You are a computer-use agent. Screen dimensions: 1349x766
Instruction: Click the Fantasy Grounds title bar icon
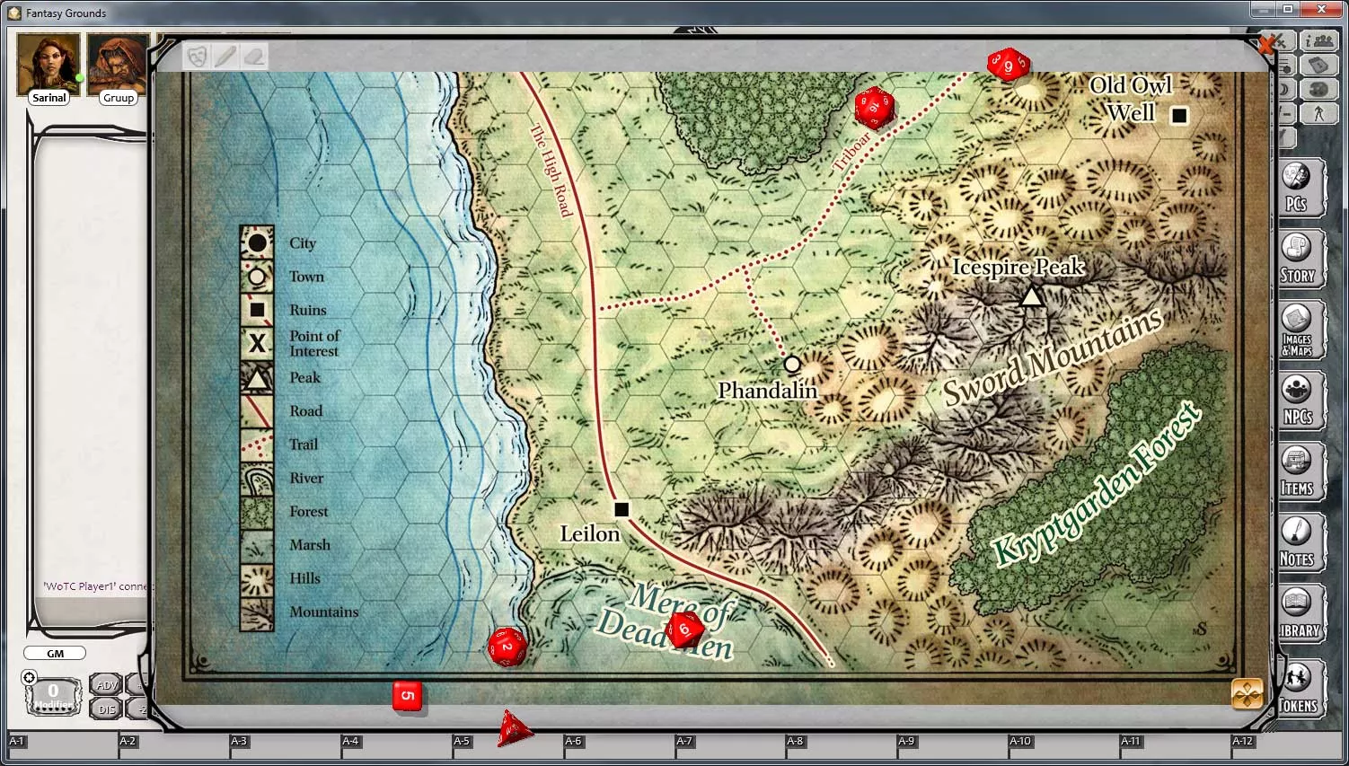[x=14, y=13]
